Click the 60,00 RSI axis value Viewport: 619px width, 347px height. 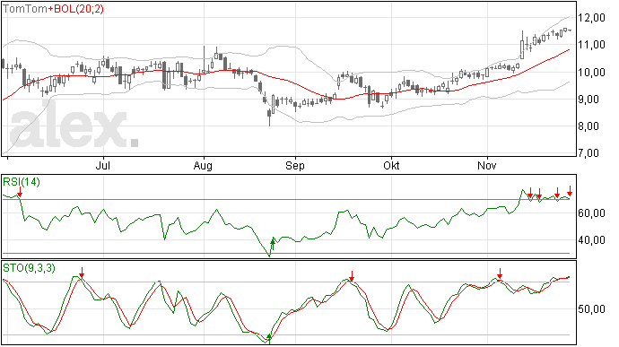(x=591, y=213)
